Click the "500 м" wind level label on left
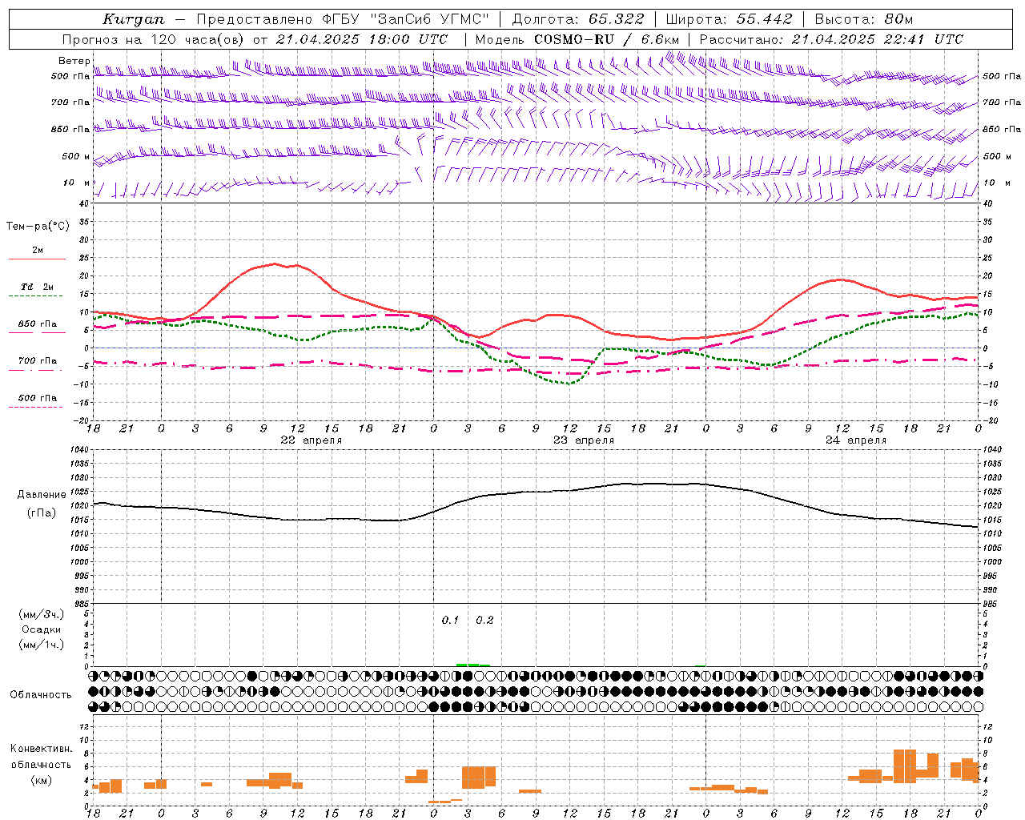The image size is (1025, 820). [x=76, y=156]
